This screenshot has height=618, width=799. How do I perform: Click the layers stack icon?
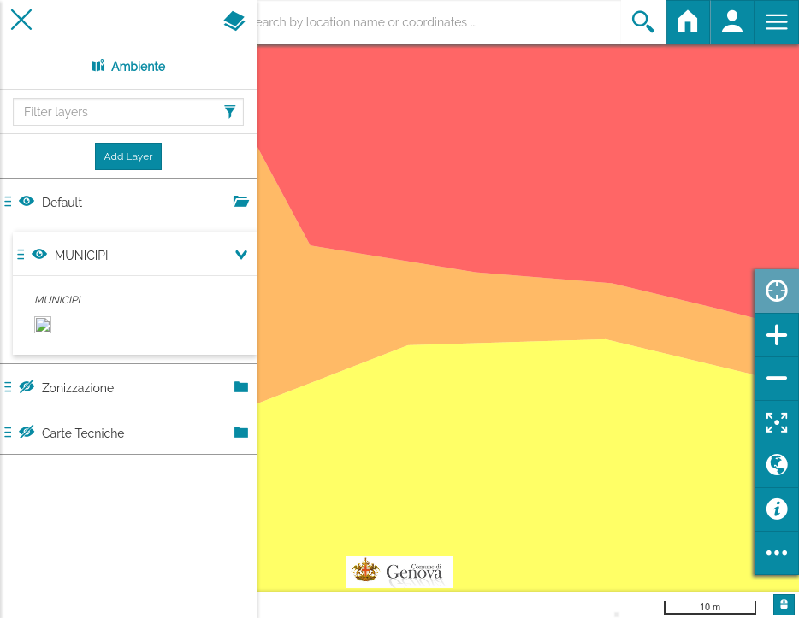pos(234,21)
